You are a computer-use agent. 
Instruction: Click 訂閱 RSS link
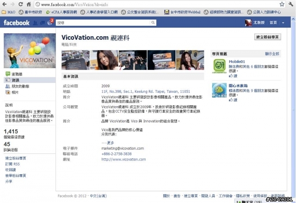pyautogui.click(x=12, y=164)
